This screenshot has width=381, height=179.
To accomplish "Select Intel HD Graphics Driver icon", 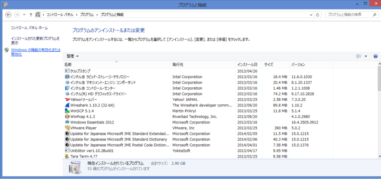I will [67, 94].
